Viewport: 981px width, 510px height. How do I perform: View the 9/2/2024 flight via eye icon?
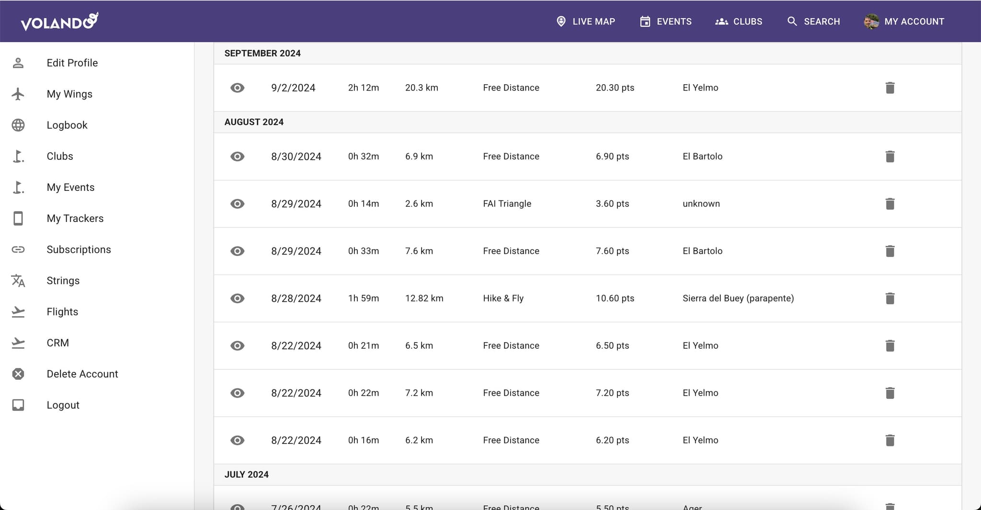237,88
